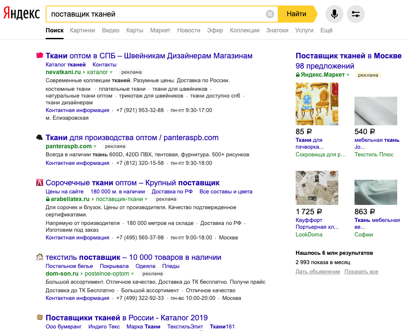Open Ткани для производства оптом result
Image resolution: width=407 pixels, height=331 pixels.
point(132,137)
